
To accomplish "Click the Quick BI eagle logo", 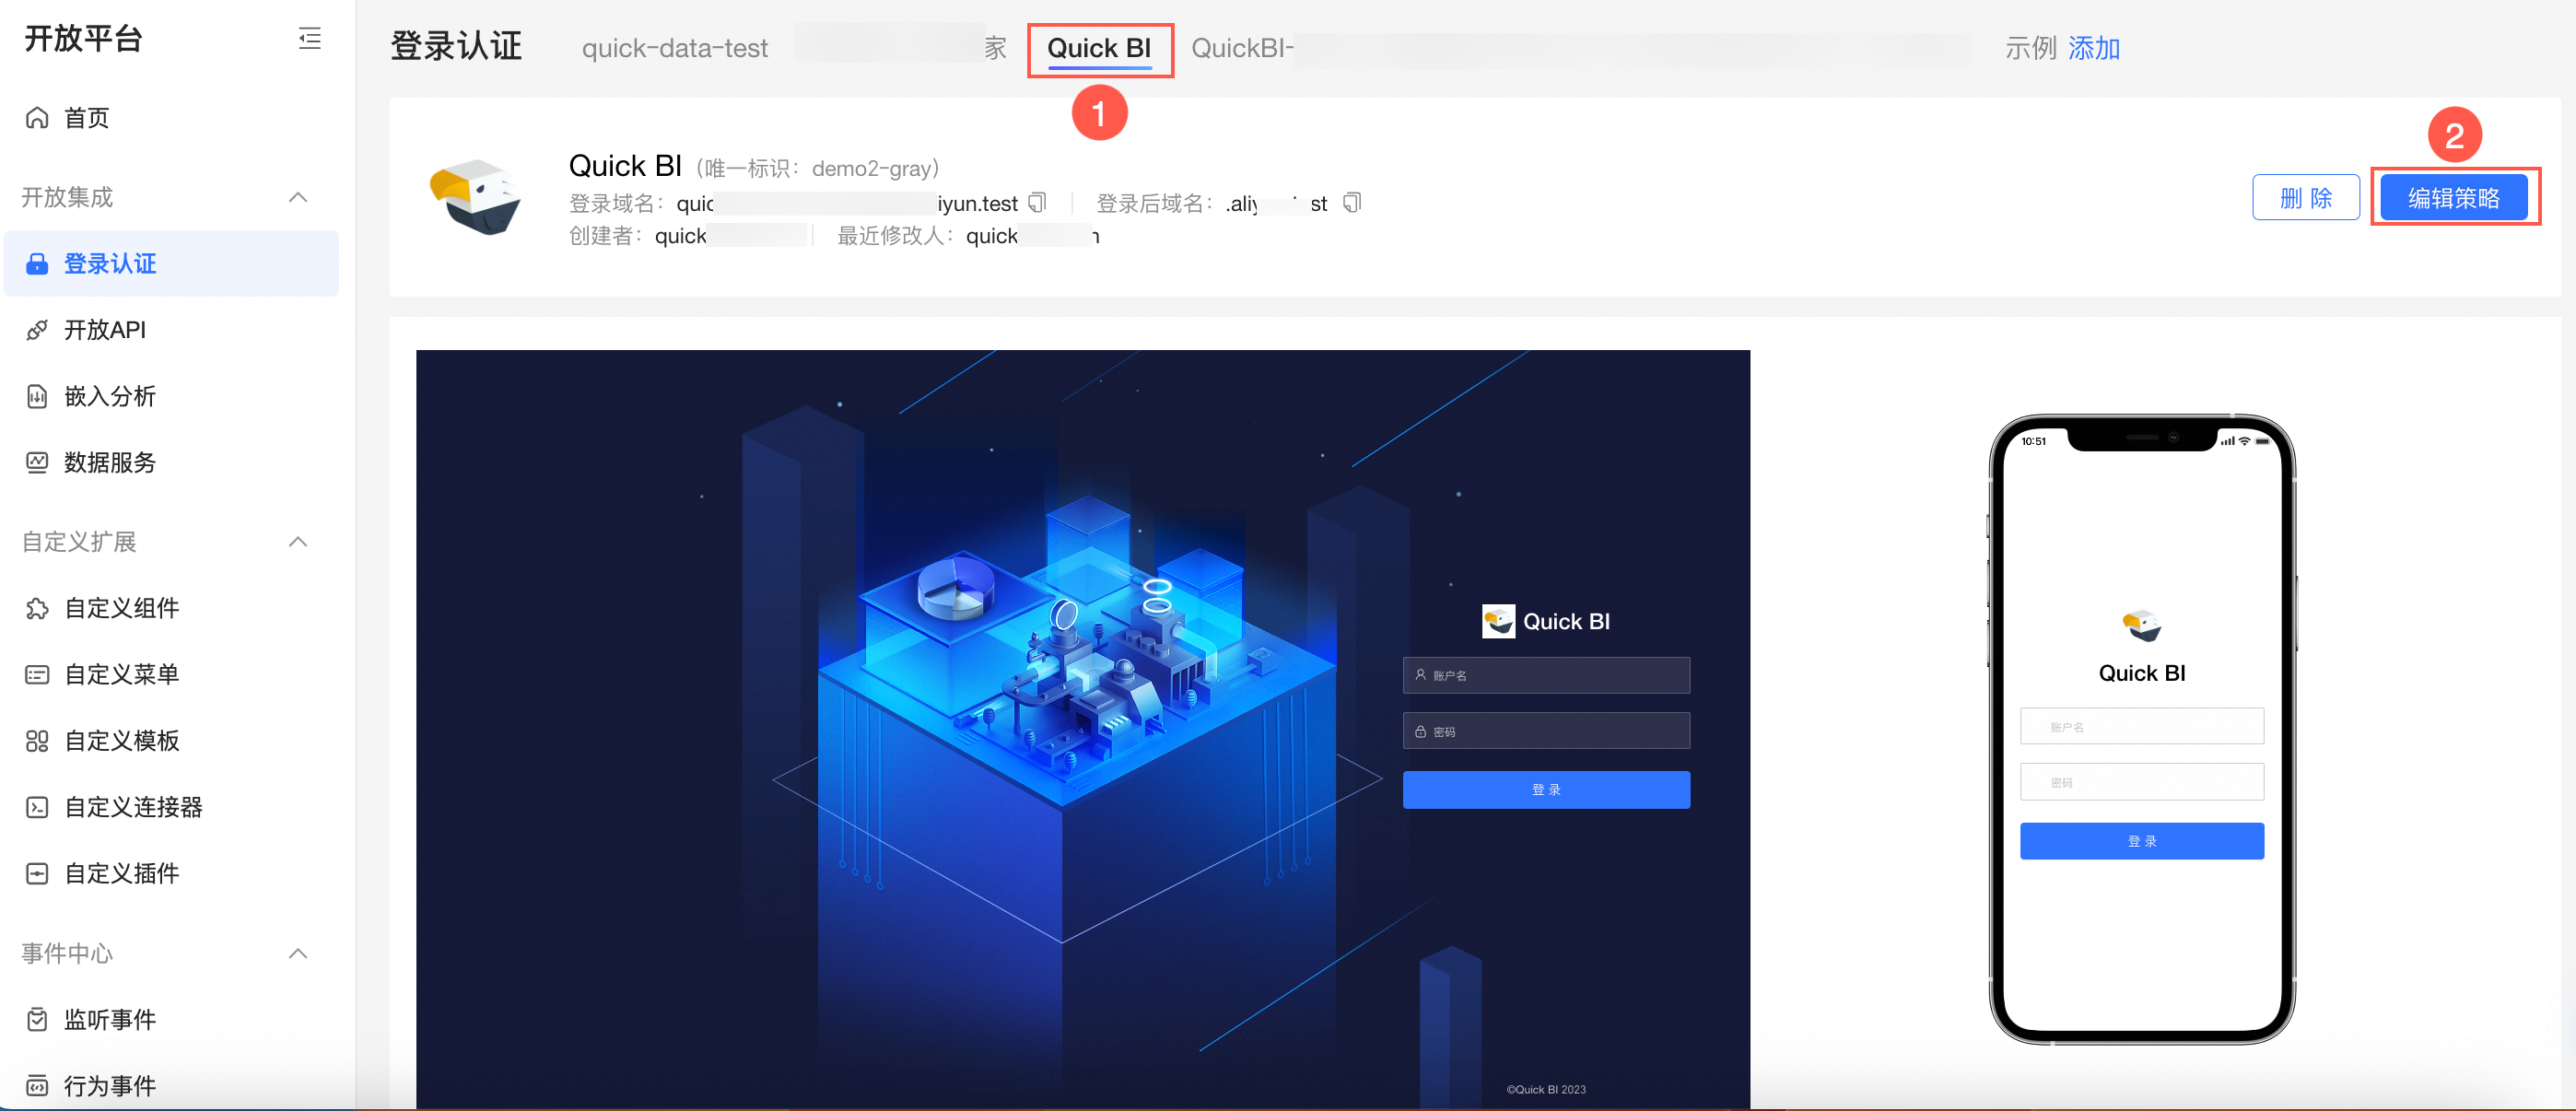I will click(x=475, y=197).
